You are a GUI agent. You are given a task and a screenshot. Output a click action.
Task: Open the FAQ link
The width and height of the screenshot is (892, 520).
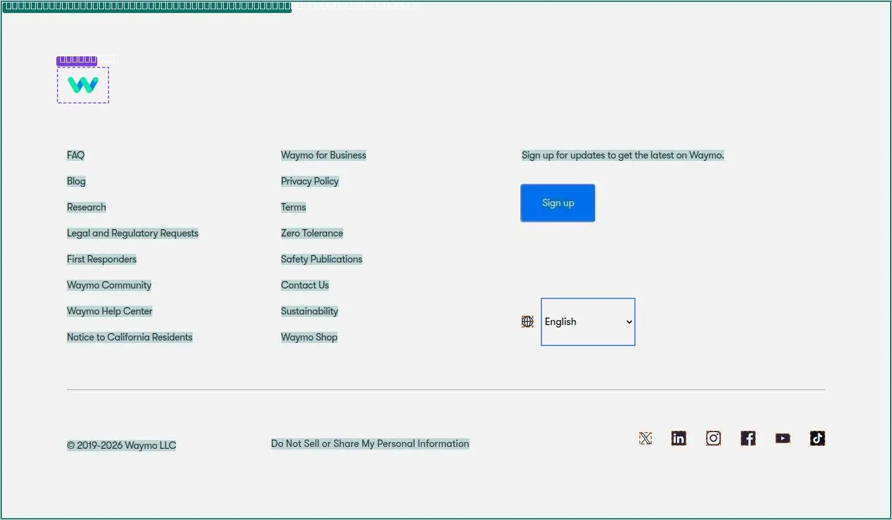(76, 155)
